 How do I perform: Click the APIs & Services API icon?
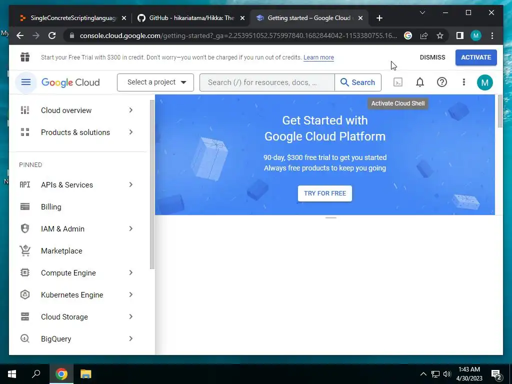(x=25, y=185)
